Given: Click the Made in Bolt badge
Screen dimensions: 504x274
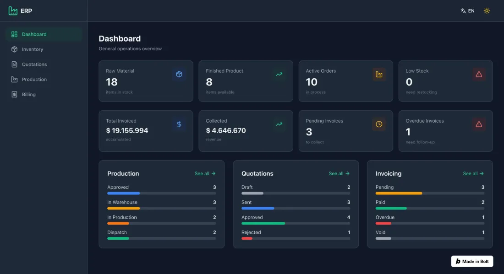Looking at the screenshot, I should point(472,262).
